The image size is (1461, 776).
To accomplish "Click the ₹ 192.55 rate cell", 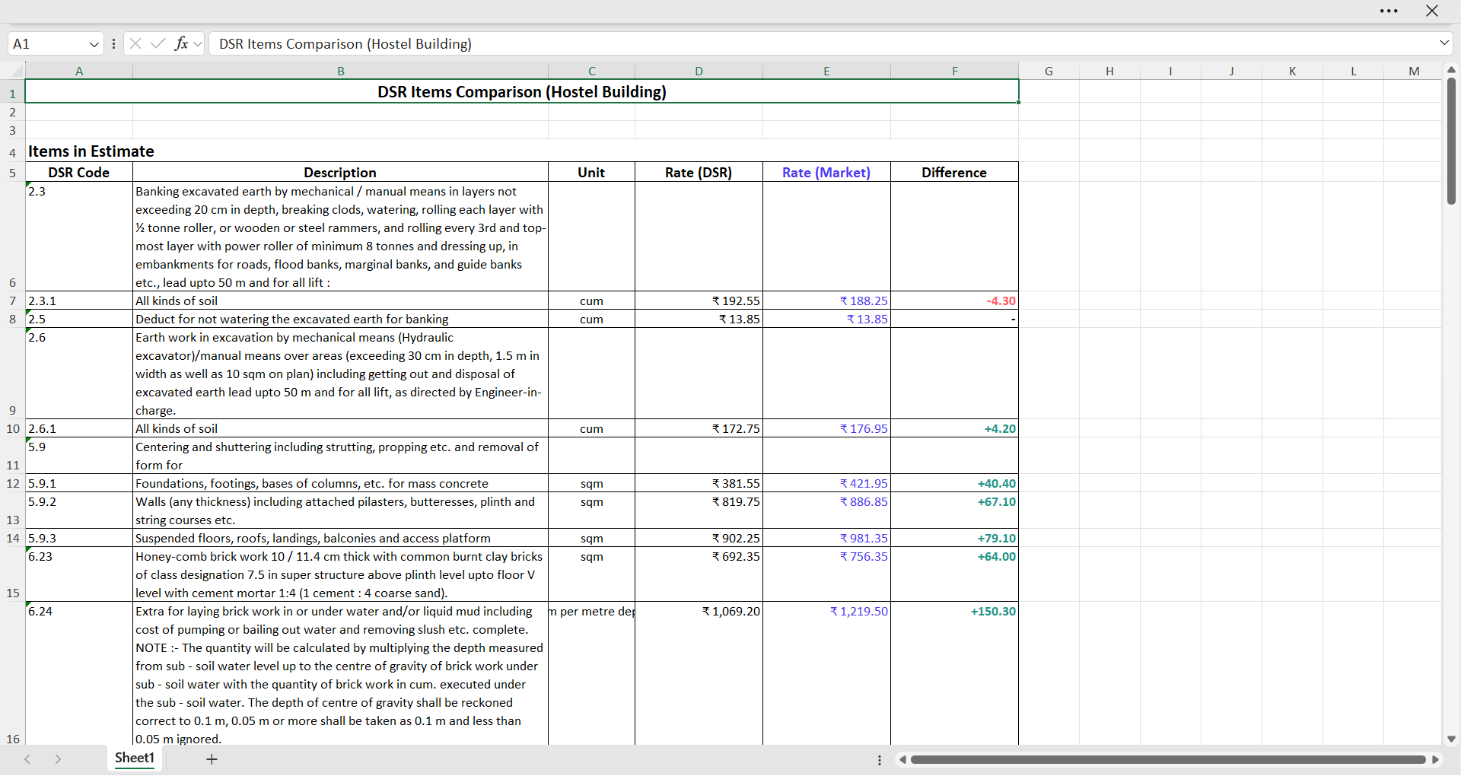I will (699, 301).
